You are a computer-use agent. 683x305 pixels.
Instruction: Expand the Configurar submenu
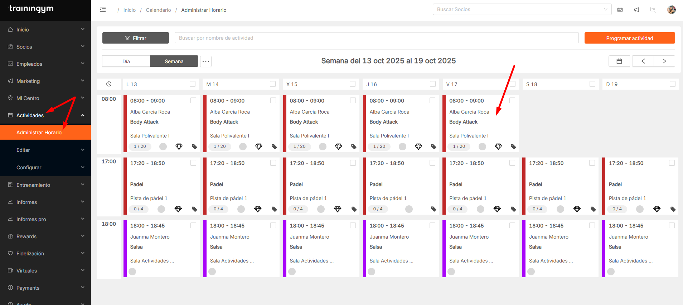45,167
